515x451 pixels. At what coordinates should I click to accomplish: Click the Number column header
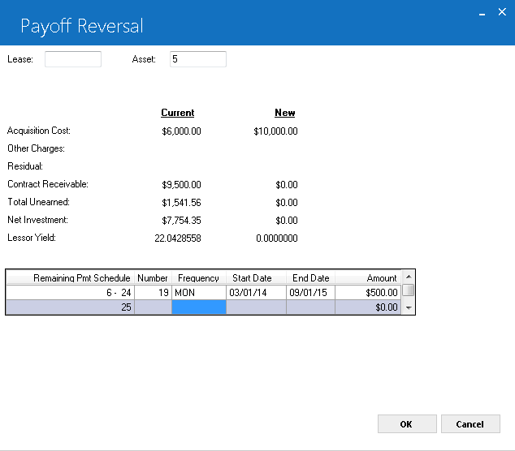coord(153,277)
